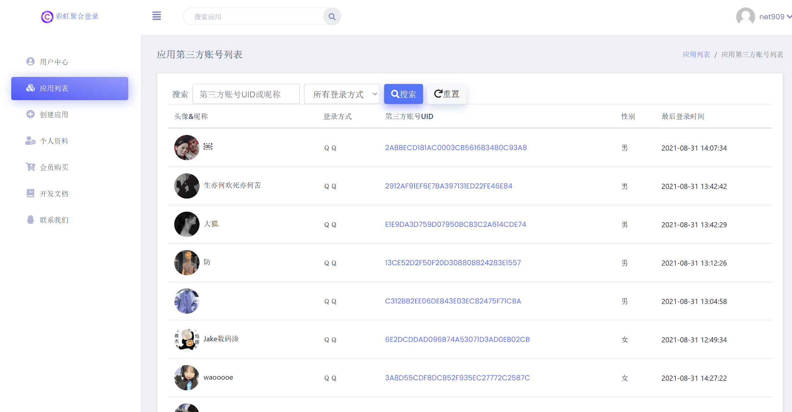Click the 开发文档 document icon
This screenshot has height=412, width=792.
pyautogui.click(x=31, y=194)
